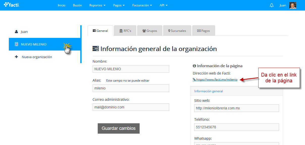The height and width of the screenshot is (145, 305).
Task: Click the plus icon for Nueva organización
Action: [x=16, y=57]
